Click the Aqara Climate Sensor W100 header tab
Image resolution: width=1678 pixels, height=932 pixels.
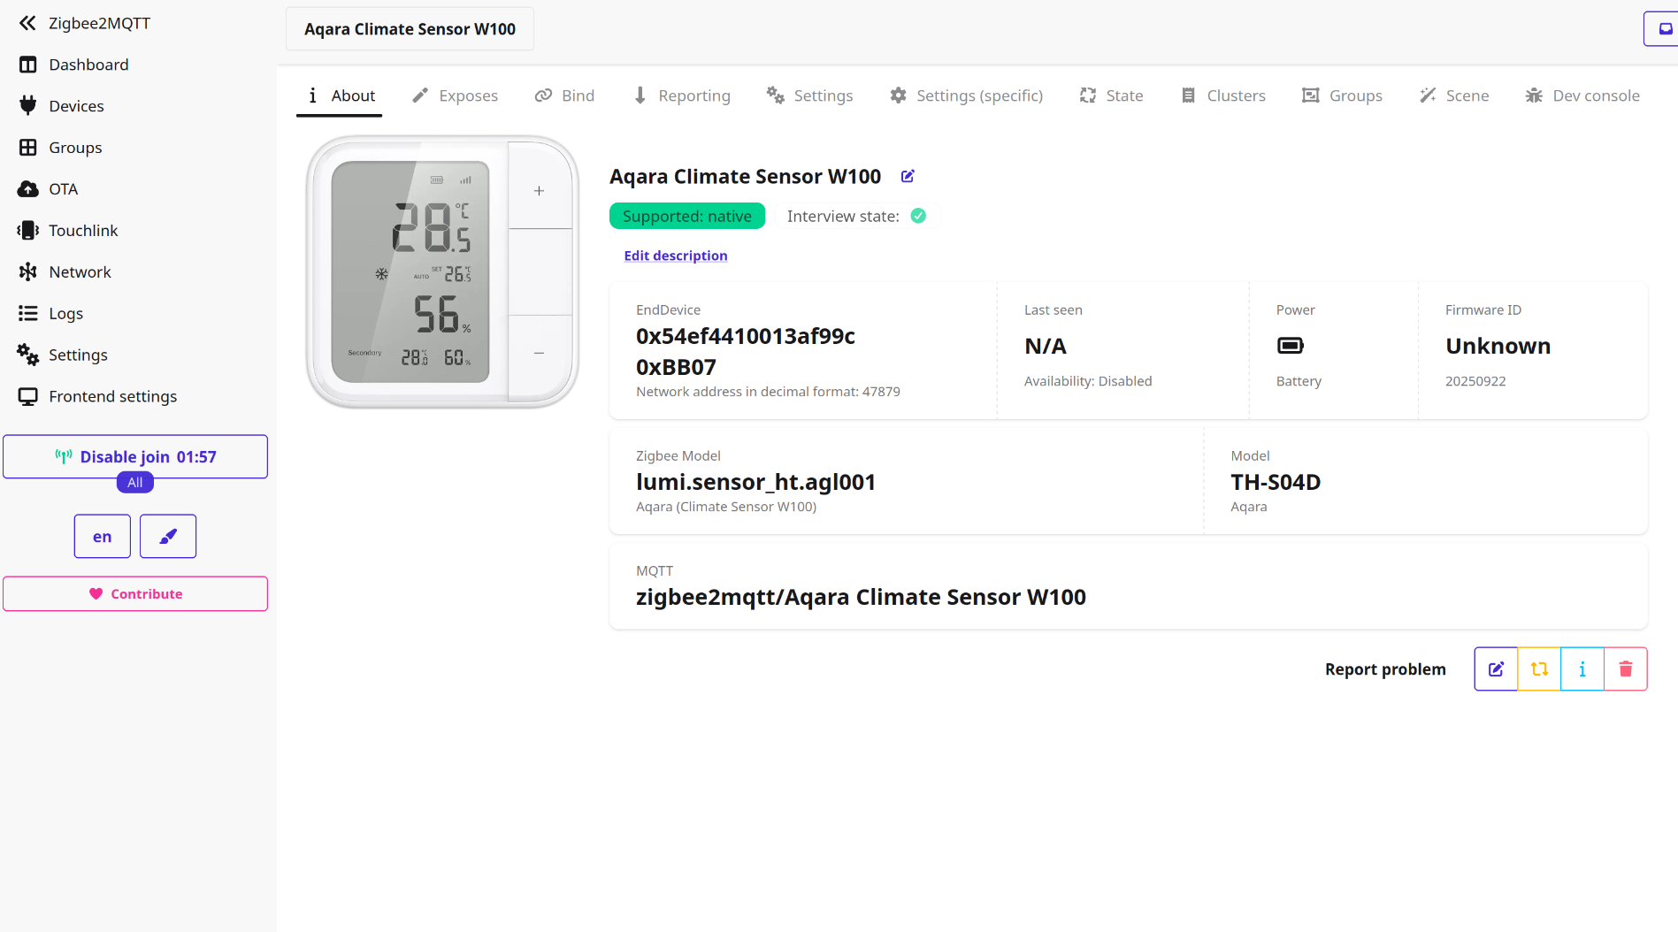(x=410, y=29)
